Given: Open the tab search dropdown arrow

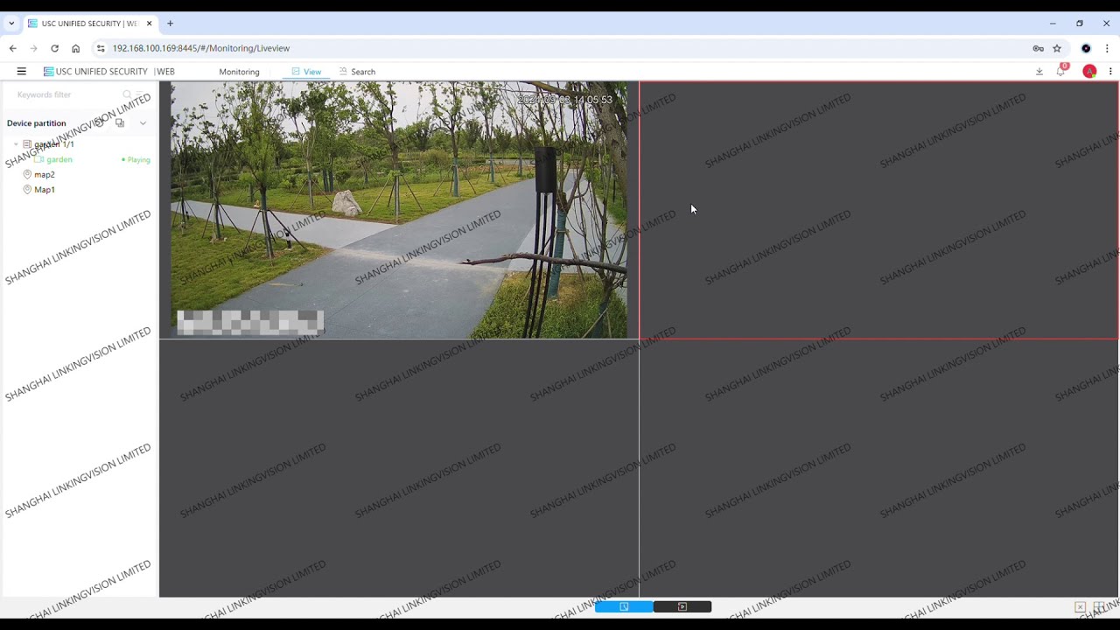Looking at the screenshot, I should 11,24.
